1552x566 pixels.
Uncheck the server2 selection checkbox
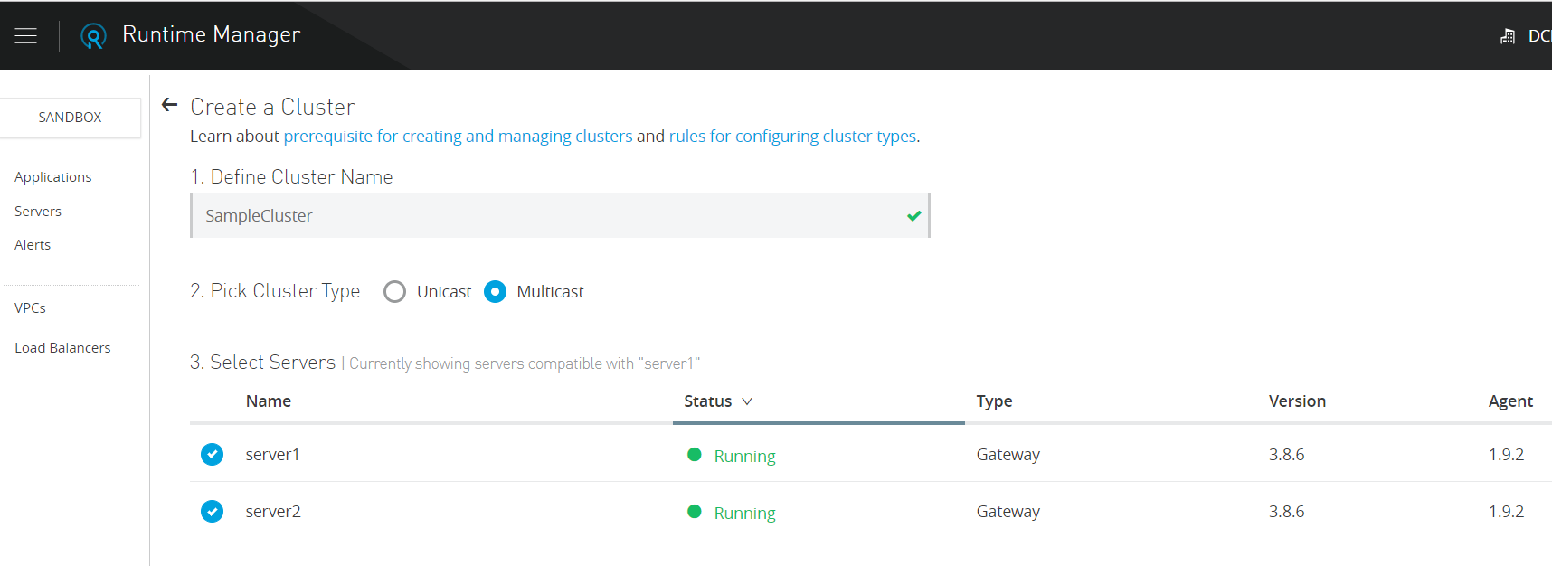pyautogui.click(x=213, y=512)
